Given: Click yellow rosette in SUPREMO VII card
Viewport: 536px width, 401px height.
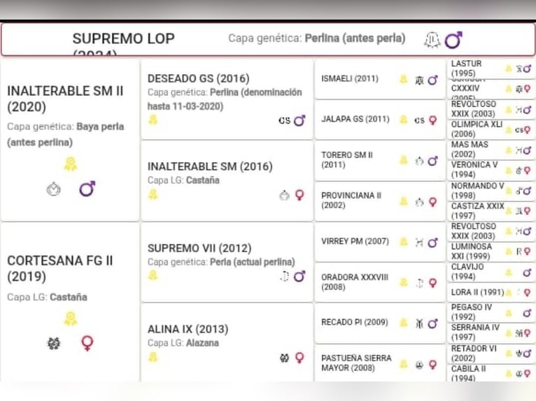Looking at the screenshot, I should (153, 275).
